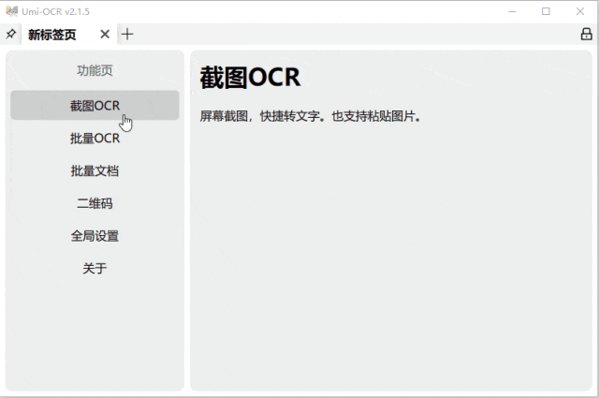Viewport: 599px width, 398px height.
Task: Close the Umi-OCR window
Action: pos(580,11)
